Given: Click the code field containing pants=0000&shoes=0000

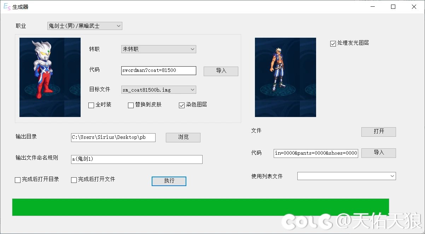Looking at the screenshot, I should [x=316, y=153].
